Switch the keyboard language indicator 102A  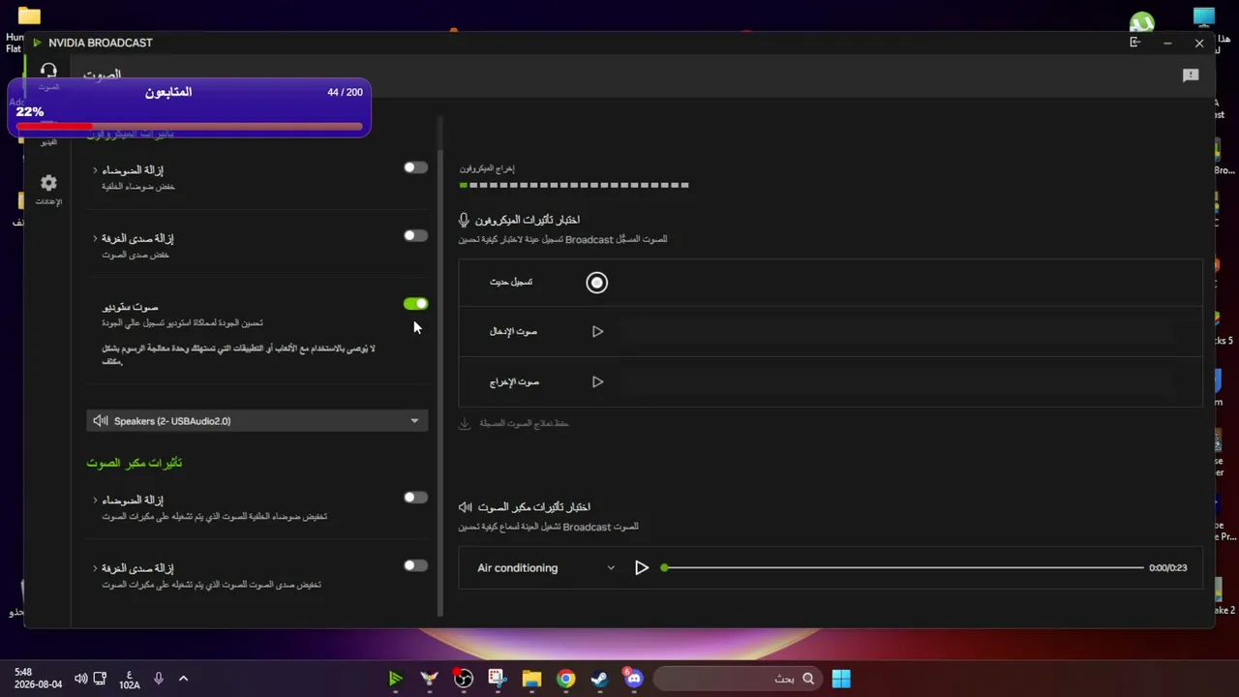tap(129, 679)
